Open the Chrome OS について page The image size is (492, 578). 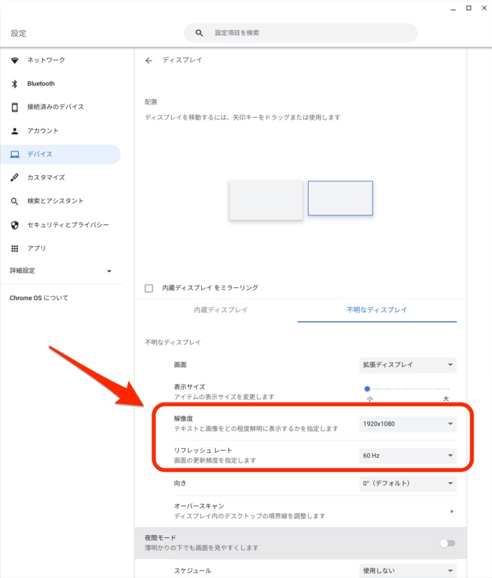coord(39,298)
